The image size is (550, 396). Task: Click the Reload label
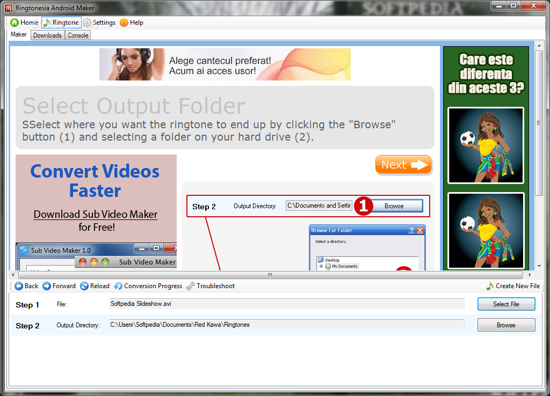point(99,286)
